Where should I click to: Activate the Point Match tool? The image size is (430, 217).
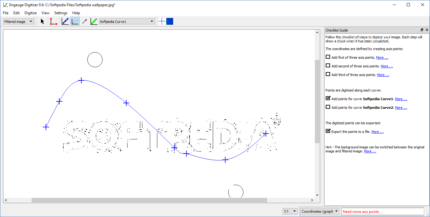click(75, 21)
